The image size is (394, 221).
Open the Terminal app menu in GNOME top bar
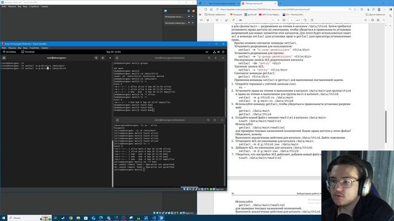pos(28,52)
